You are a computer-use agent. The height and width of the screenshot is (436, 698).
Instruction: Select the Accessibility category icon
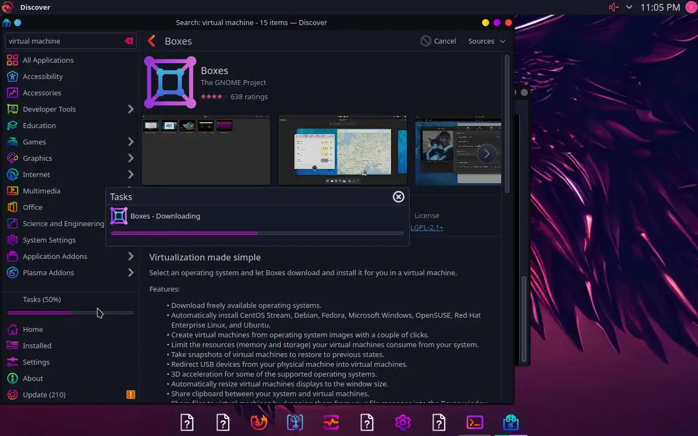coord(12,76)
